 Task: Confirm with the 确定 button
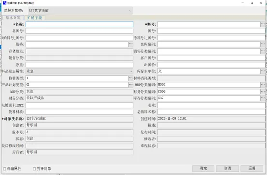coord(203,168)
